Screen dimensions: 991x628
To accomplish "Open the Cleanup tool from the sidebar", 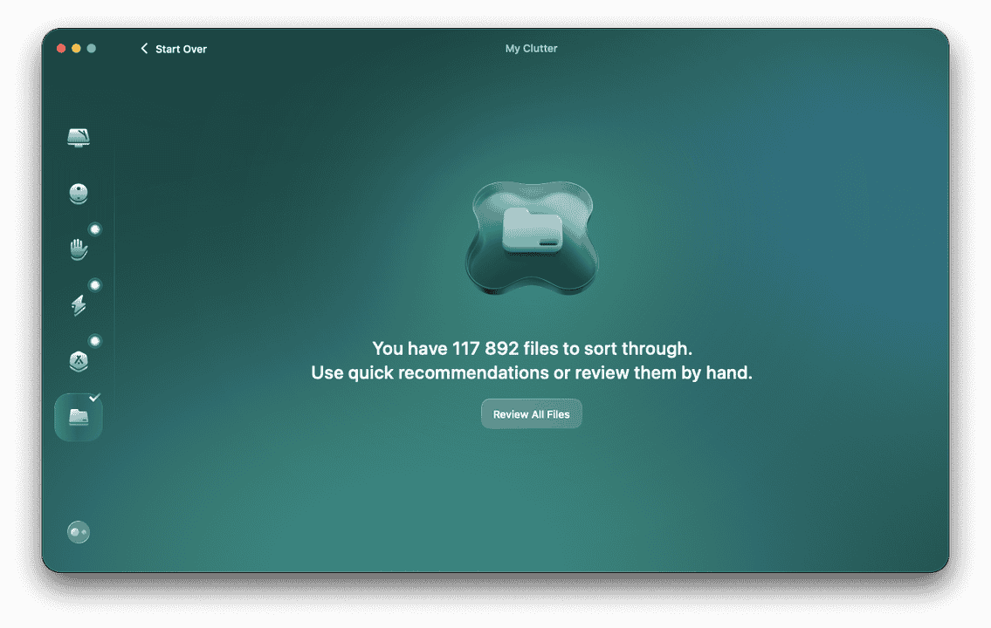I will point(79,193).
